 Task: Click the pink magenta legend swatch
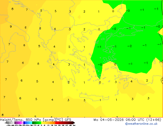click(x=21, y=123)
